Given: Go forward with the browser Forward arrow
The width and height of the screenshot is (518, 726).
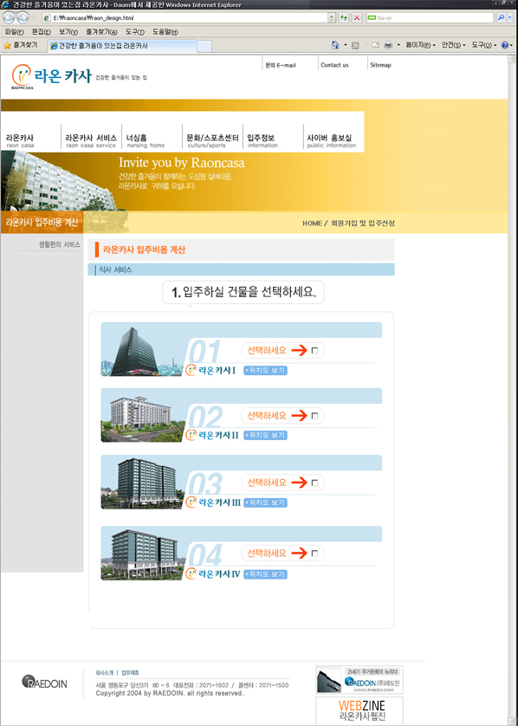Looking at the screenshot, I should (x=23, y=17).
